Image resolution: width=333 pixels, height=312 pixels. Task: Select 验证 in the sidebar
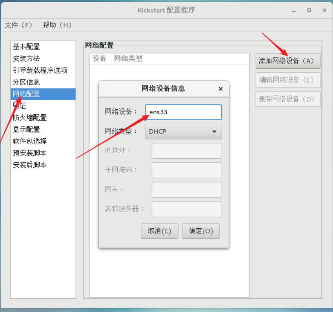[43, 106]
